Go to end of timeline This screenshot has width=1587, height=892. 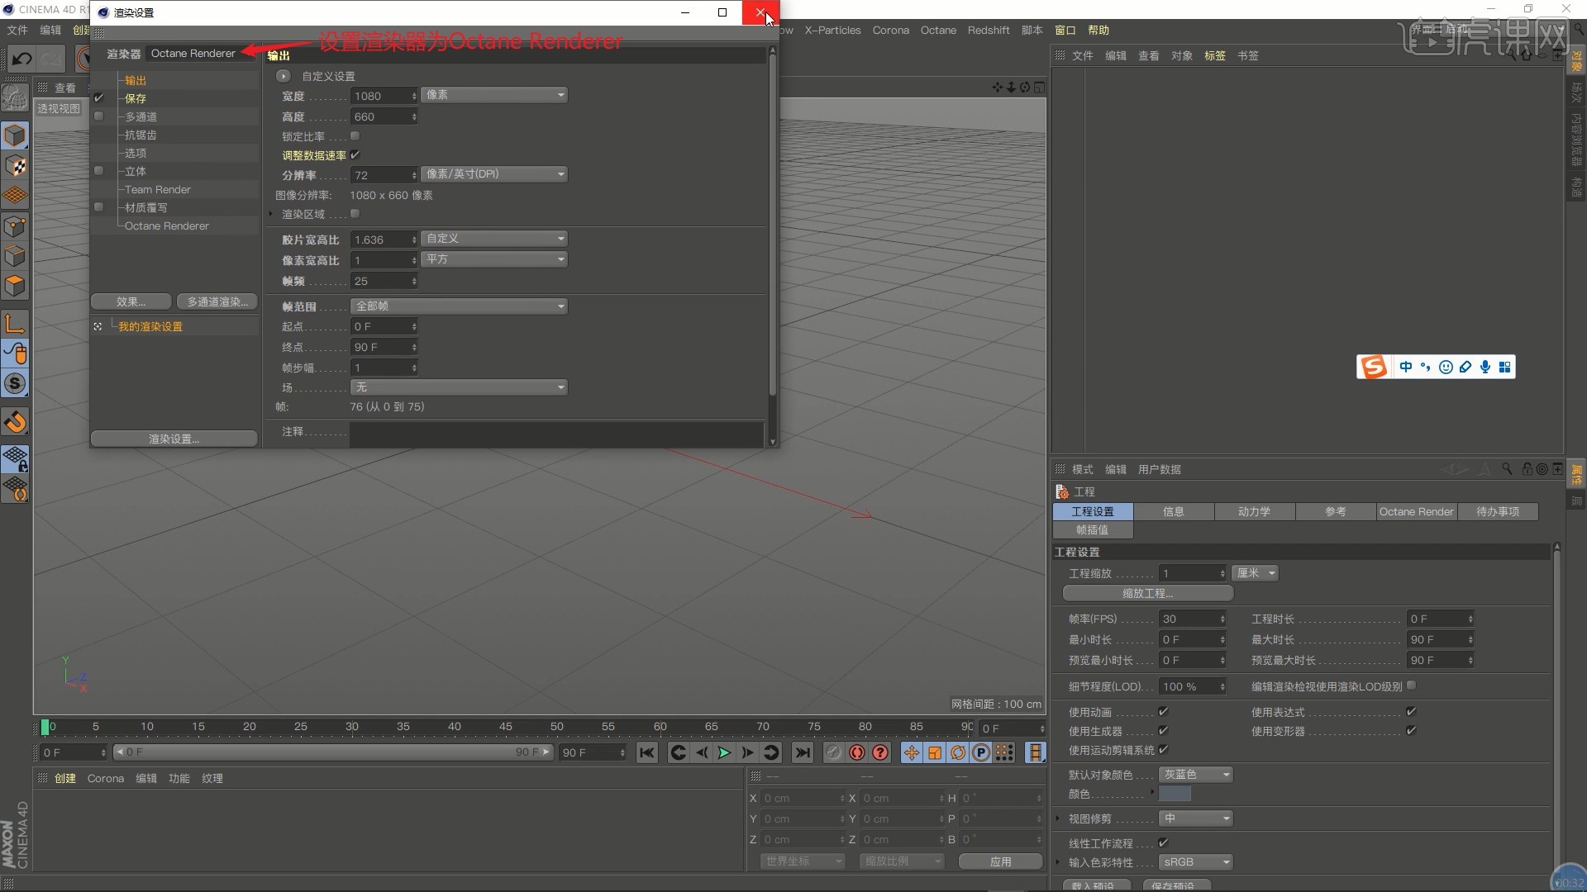click(x=803, y=752)
